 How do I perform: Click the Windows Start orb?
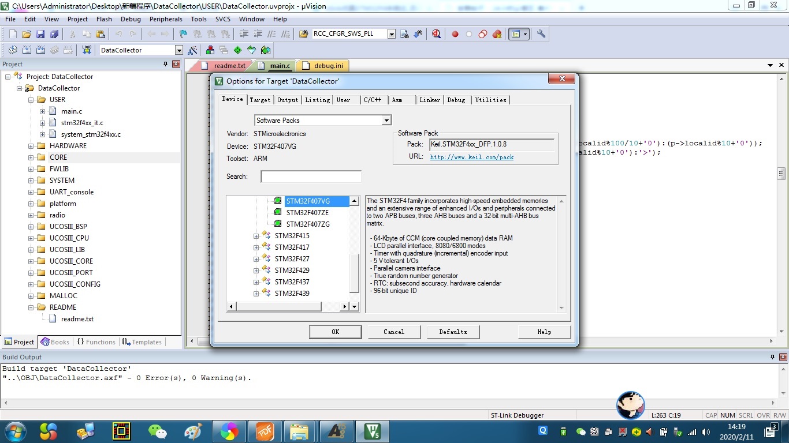click(x=15, y=431)
